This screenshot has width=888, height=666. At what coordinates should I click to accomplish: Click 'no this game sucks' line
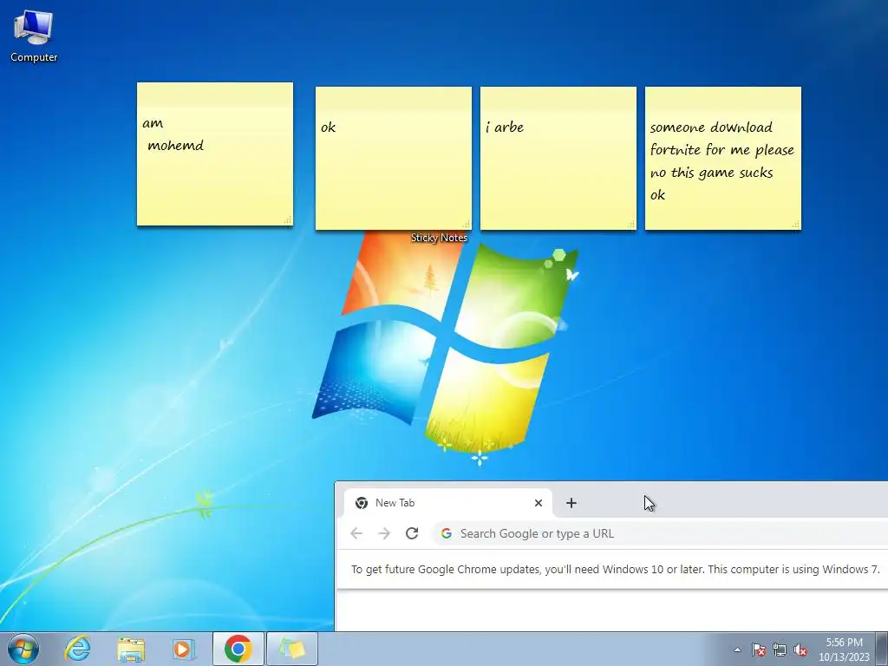(711, 173)
